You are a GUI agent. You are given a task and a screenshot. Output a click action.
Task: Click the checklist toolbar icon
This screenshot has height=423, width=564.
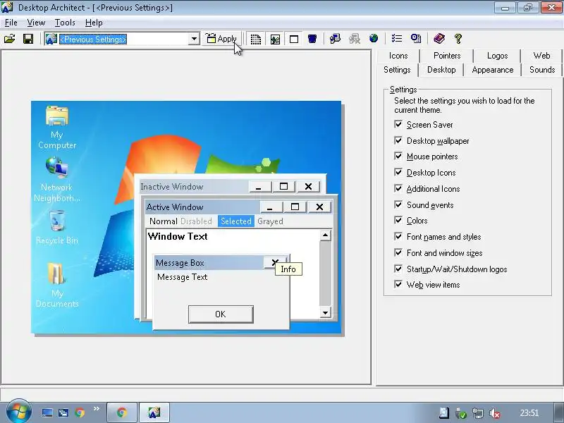[397, 39]
